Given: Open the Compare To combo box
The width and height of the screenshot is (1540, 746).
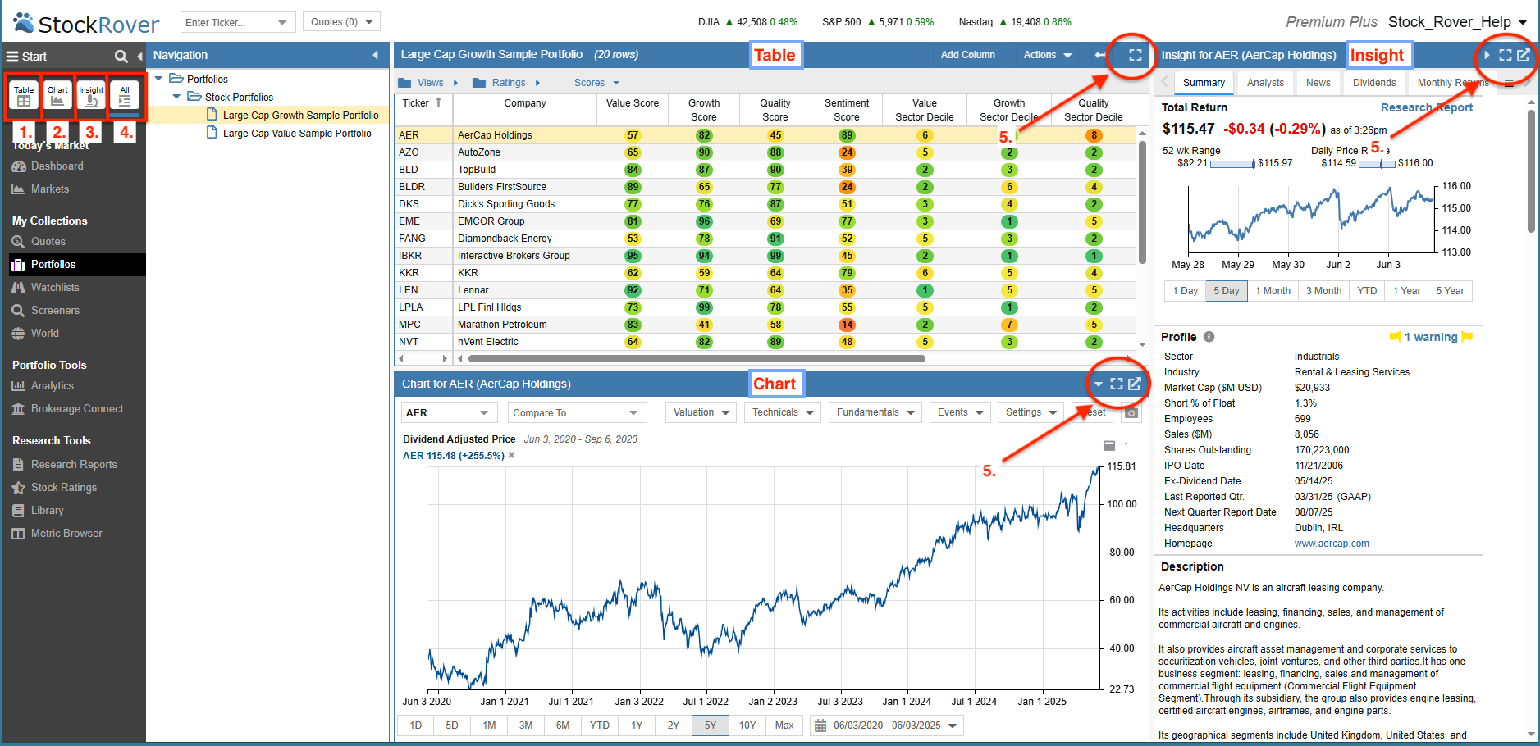Looking at the screenshot, I should 577,412.
